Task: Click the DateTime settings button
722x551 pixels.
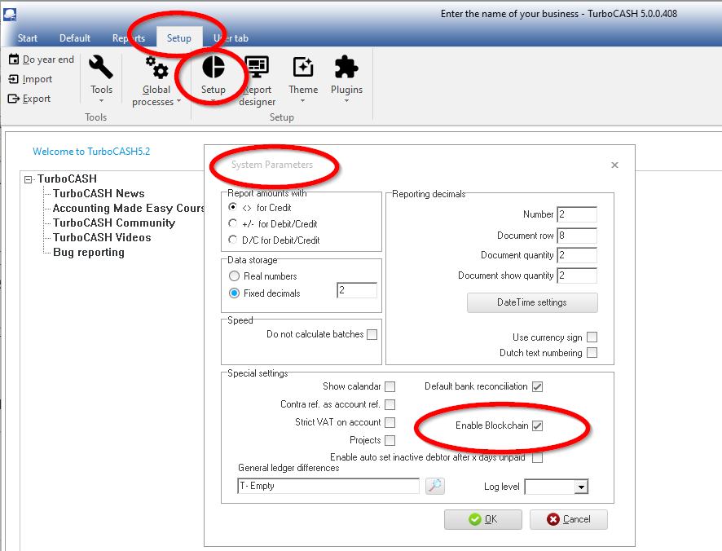Action: point(532,302)
